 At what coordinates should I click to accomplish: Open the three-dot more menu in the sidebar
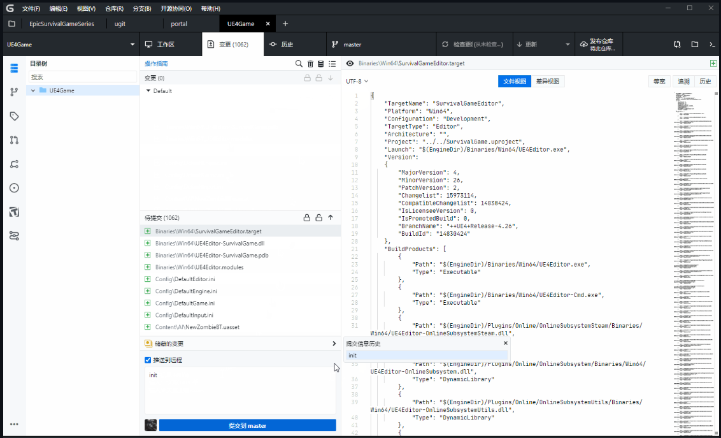pos(14,424)
